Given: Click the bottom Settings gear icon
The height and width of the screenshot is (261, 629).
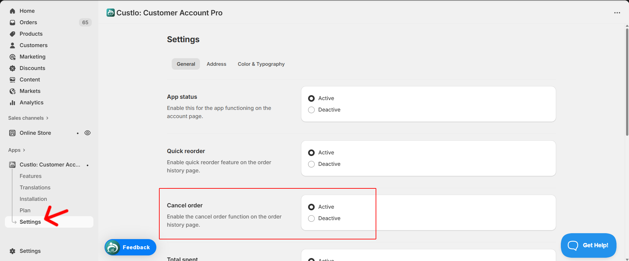Looking at the screenshot, I should click(x=12, y=251).
